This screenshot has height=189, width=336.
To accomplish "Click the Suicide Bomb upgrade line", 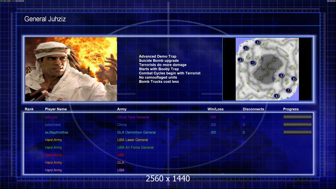I will click(x=159, y=60).
